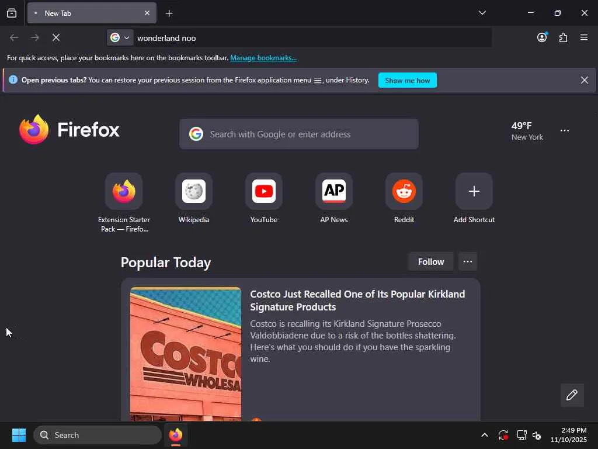Select the New Tab tab
Image resolution: width=598 pixels, height=449 pixels.
92,13
